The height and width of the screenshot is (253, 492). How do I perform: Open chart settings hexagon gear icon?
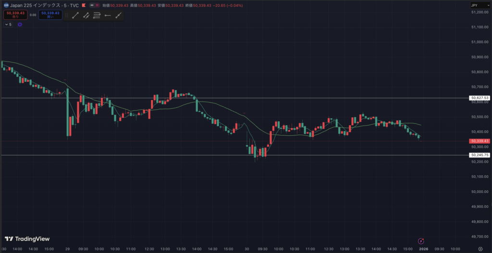click(486, 249)
